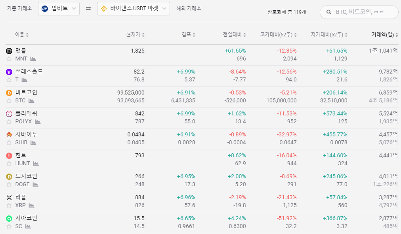Sort by 현재가 column header
Screen dimensions: 401x234
click(135, 35)
